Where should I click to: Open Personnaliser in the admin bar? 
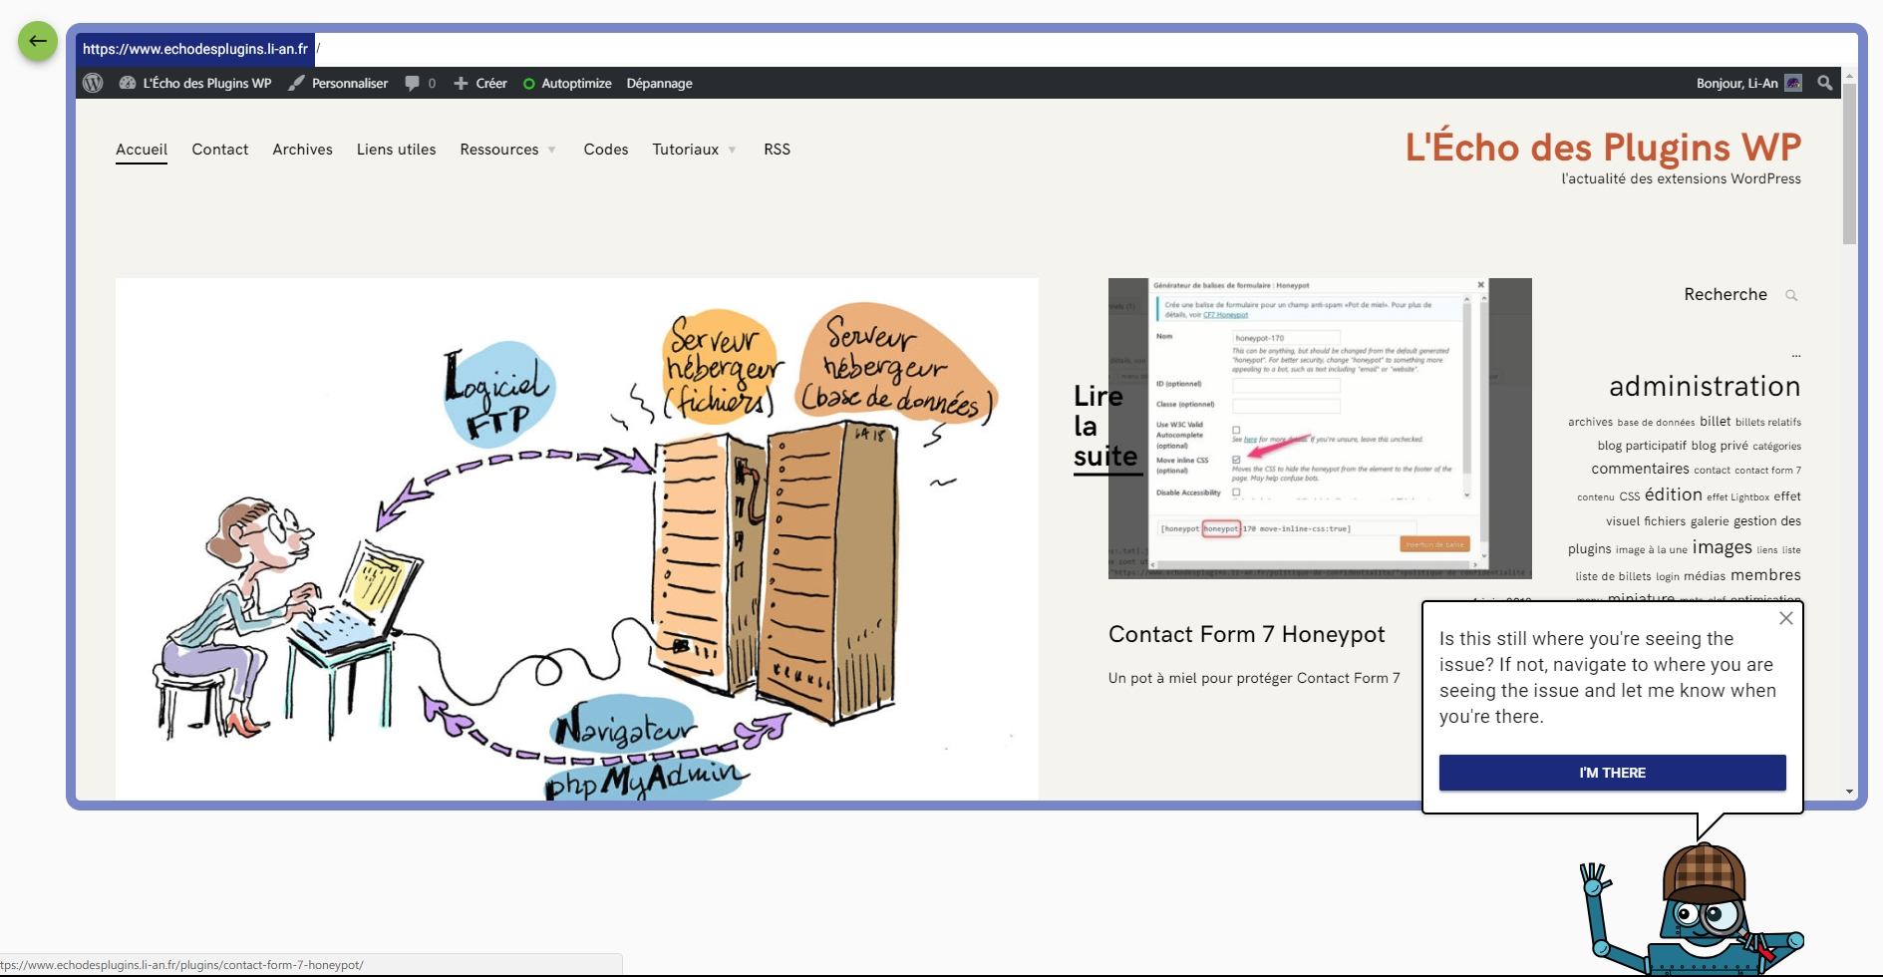[x=338, y=83]
